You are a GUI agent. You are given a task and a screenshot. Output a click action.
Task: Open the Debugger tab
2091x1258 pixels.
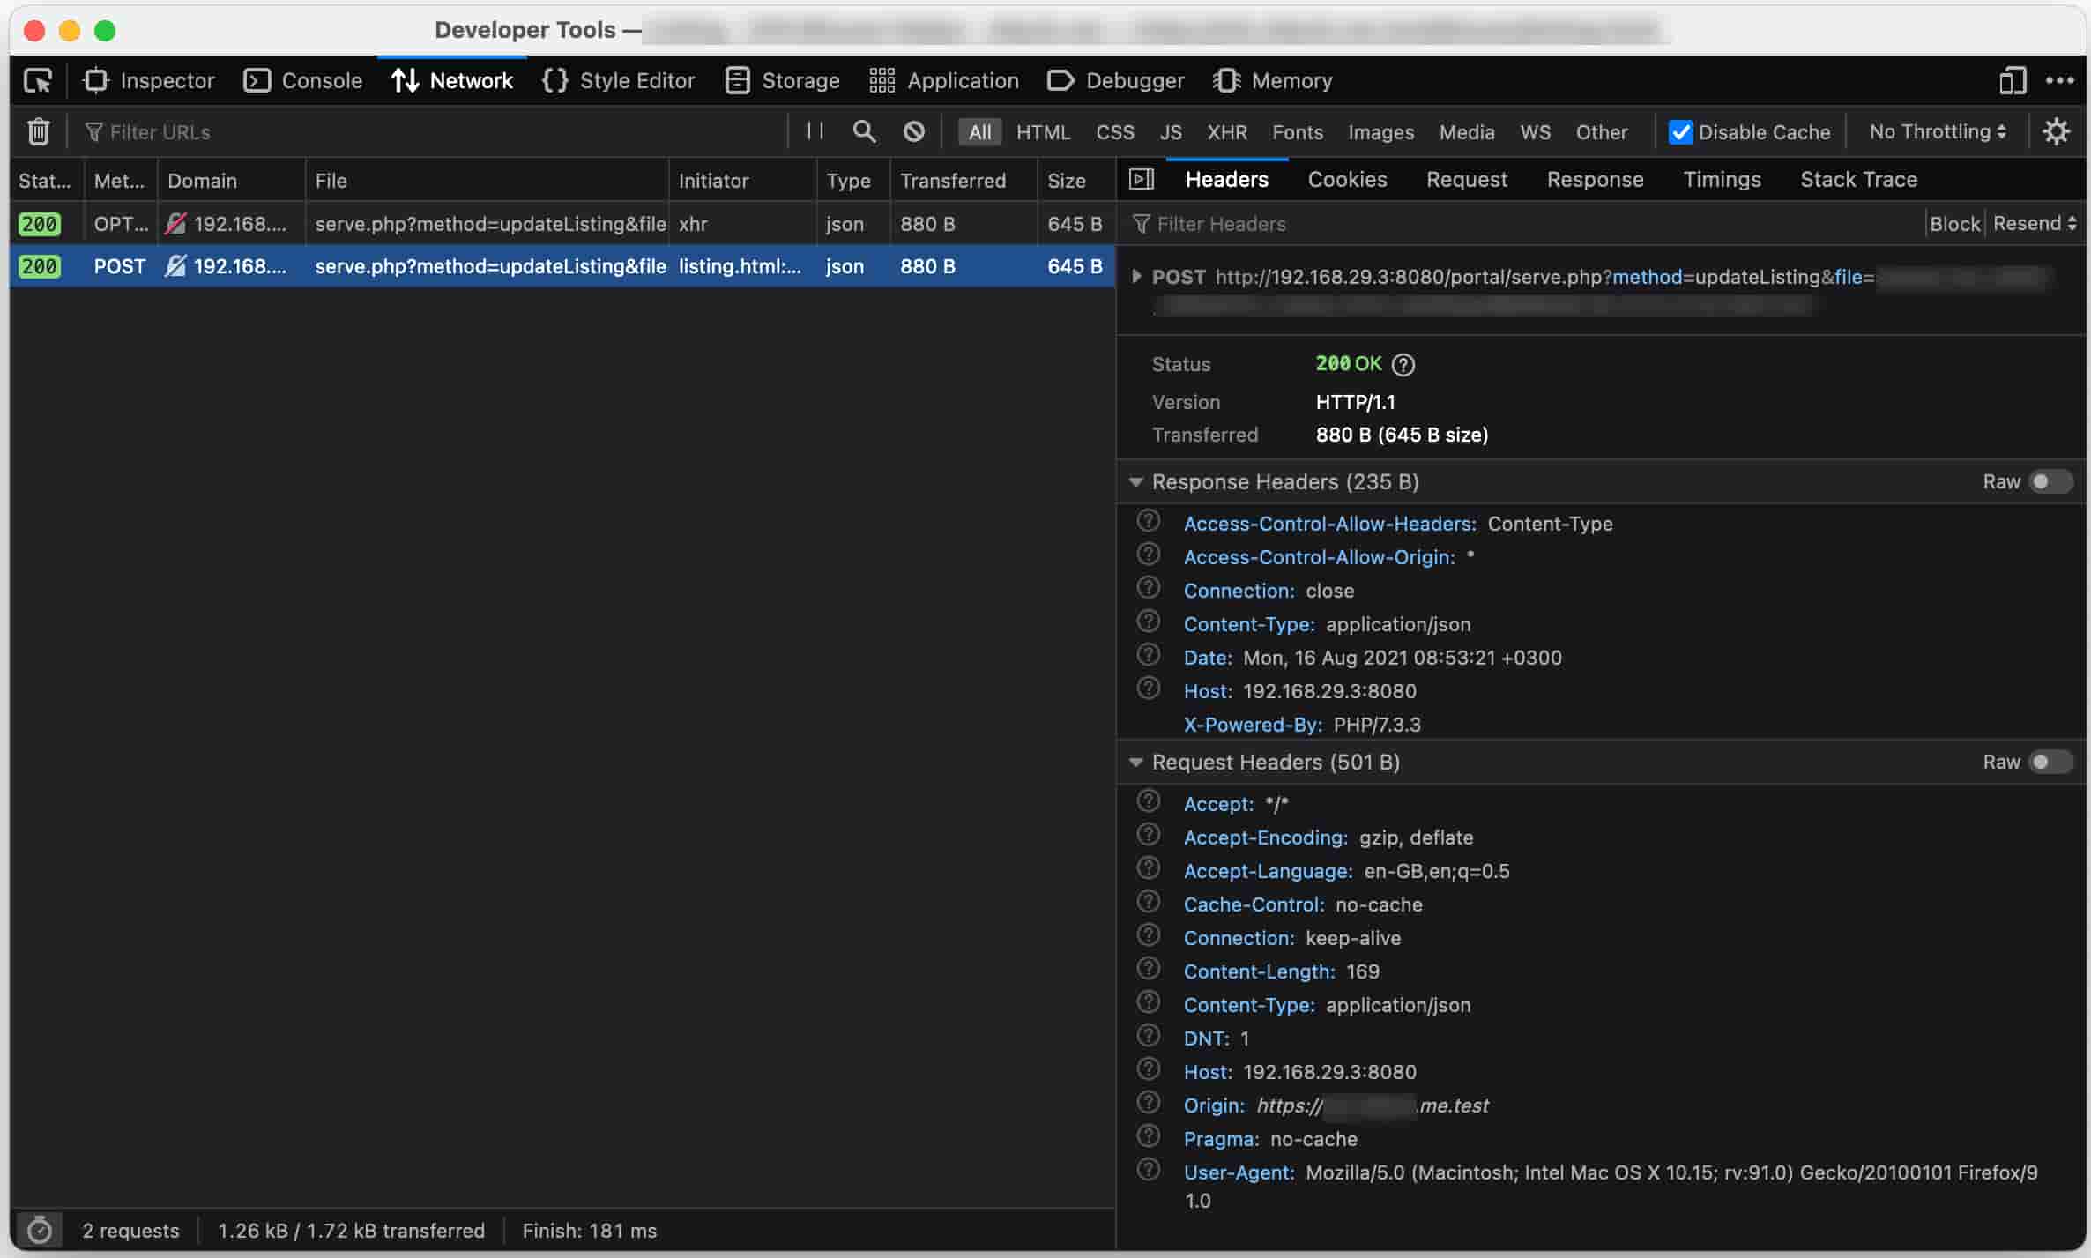[x=1116, y=81]
